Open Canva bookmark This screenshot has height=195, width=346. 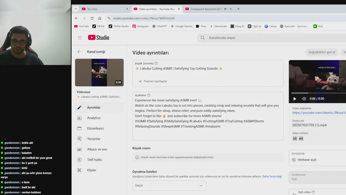270,26
